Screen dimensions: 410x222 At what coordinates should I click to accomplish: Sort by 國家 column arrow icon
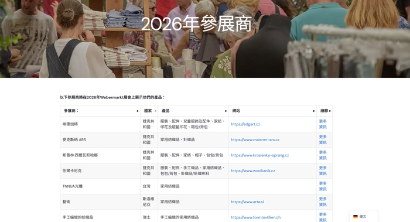pos(155,111)
